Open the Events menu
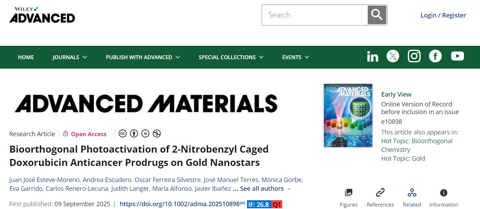The image size is (480, 209). [x=296, y=57]
